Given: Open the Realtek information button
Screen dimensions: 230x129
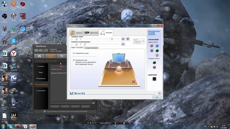Looking at the screenshot, I should coord(160,93).
